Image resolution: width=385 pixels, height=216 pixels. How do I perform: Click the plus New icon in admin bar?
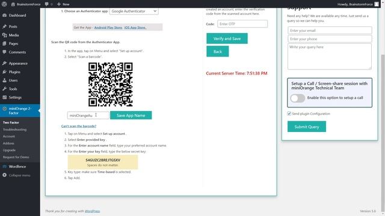(59, 4)
